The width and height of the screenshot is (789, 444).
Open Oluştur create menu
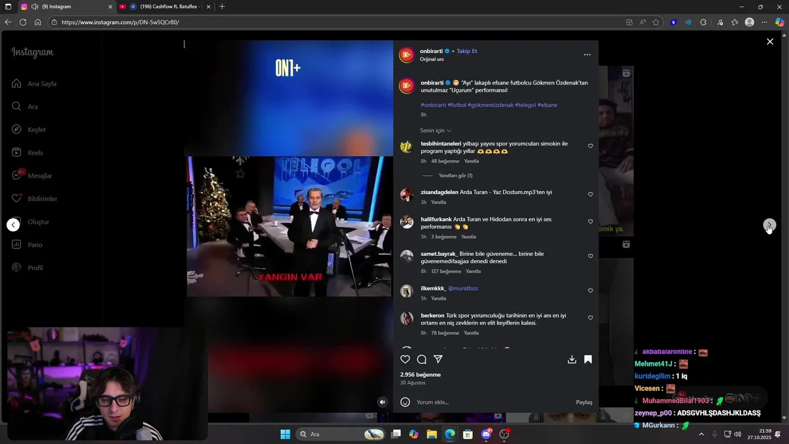(x=30, y=222)
